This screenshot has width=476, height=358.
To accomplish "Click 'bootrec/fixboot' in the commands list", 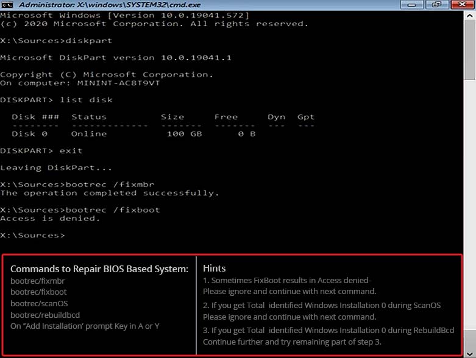I will click(x=38, y=292).
